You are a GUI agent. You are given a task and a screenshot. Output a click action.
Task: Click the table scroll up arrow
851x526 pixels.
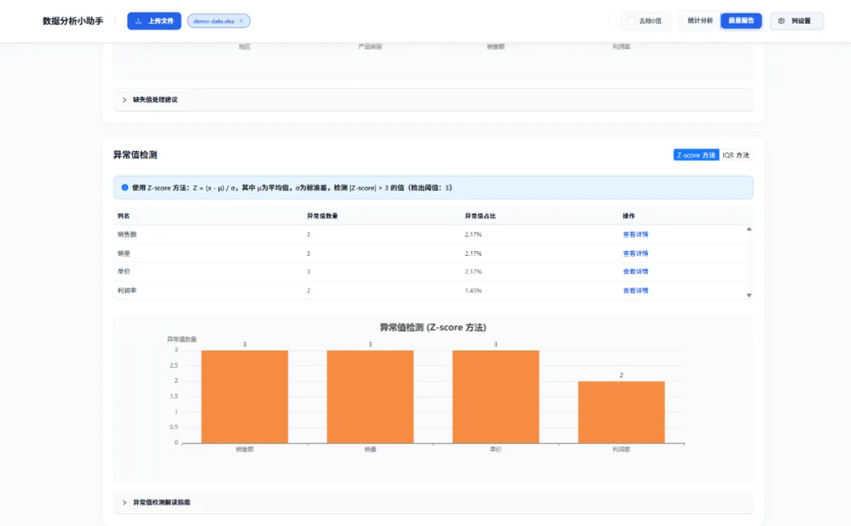tap(749, 229)
